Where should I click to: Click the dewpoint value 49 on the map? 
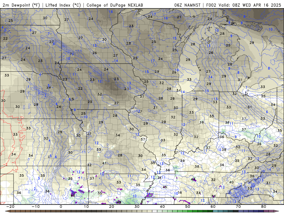coord(119,202)
